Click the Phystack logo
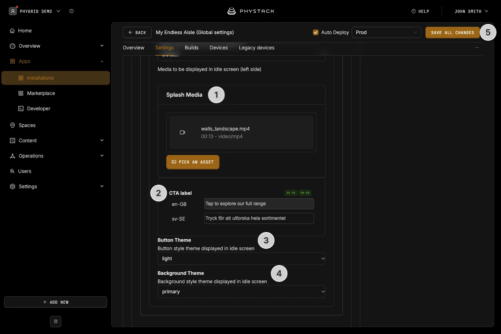The width and height of the screenshot is (501, 334). click(x=250, y=11)
